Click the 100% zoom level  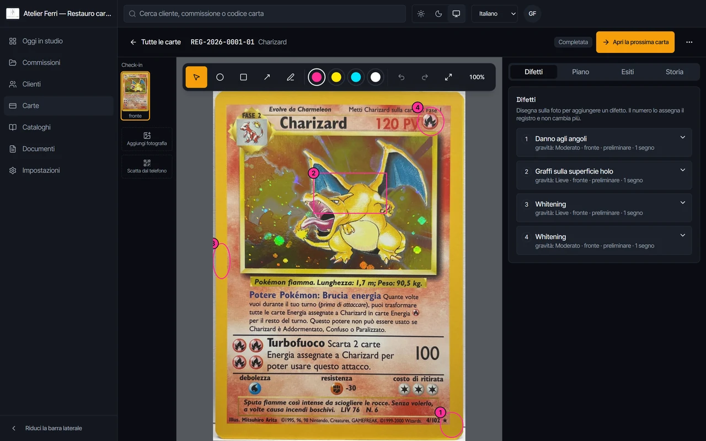pyautogui.click(x=477, y=77)
